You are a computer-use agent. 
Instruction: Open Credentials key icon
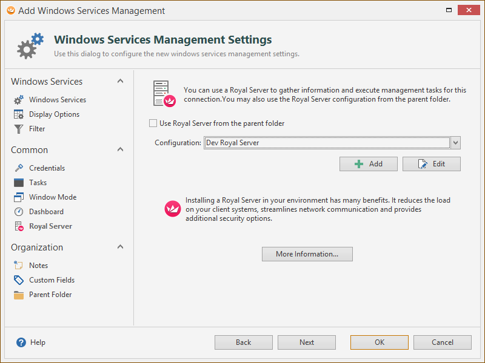tap(19, 168)
